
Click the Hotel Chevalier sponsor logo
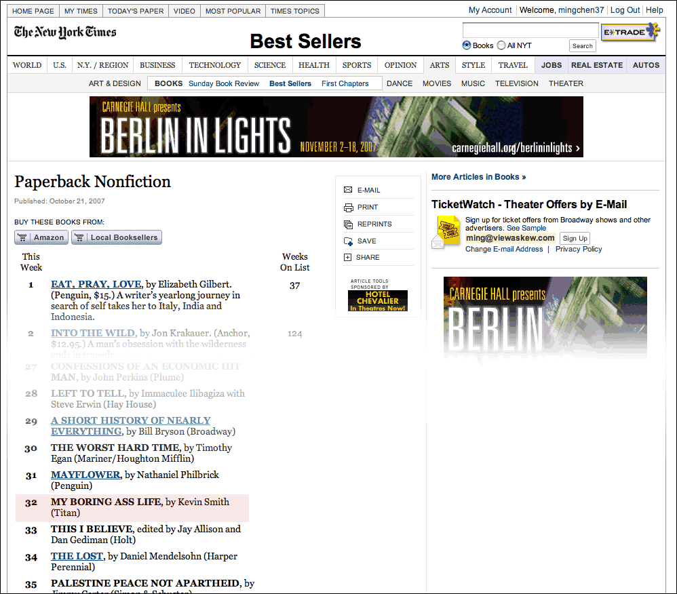click(x=378, y=301)
